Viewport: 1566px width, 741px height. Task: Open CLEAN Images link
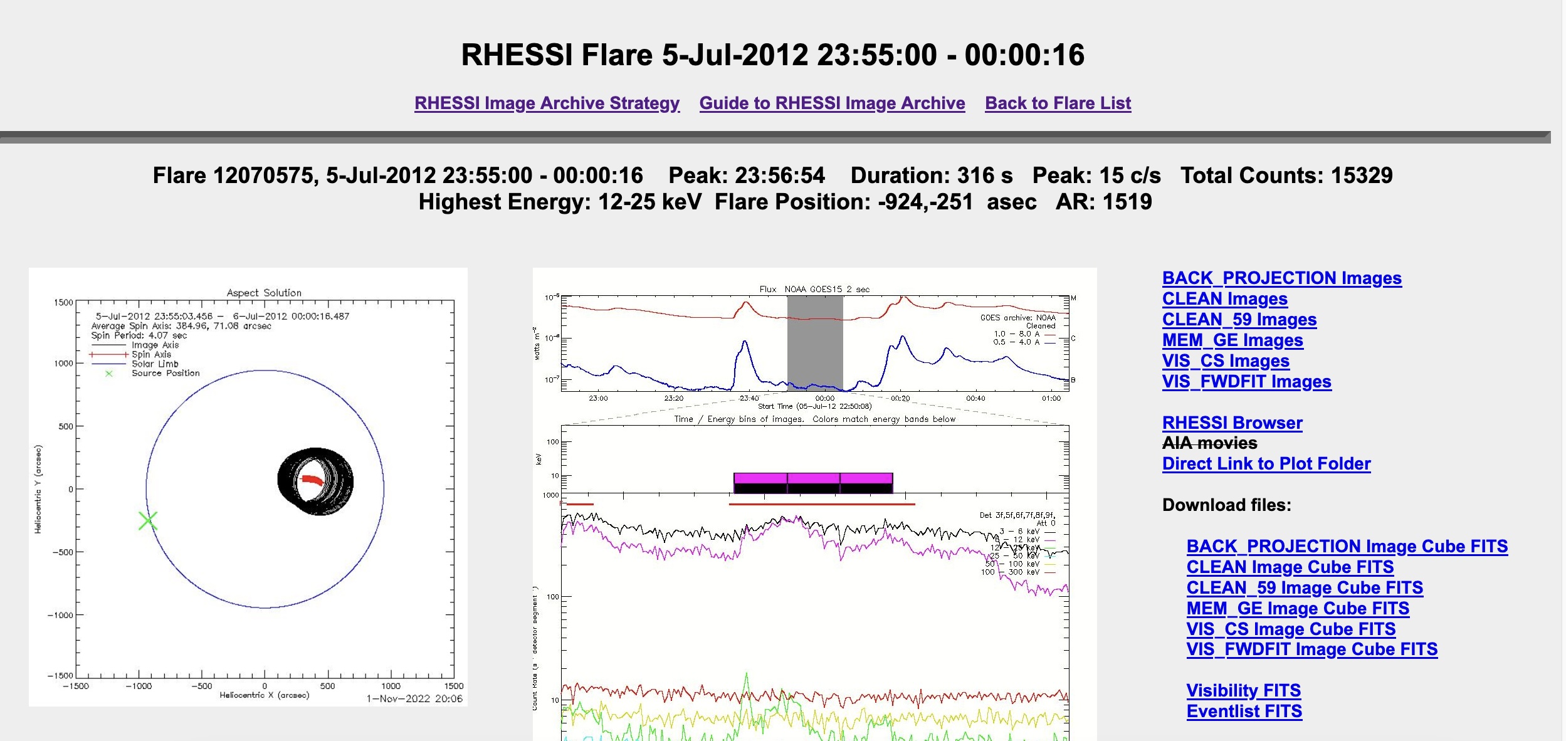[1224, 298]
